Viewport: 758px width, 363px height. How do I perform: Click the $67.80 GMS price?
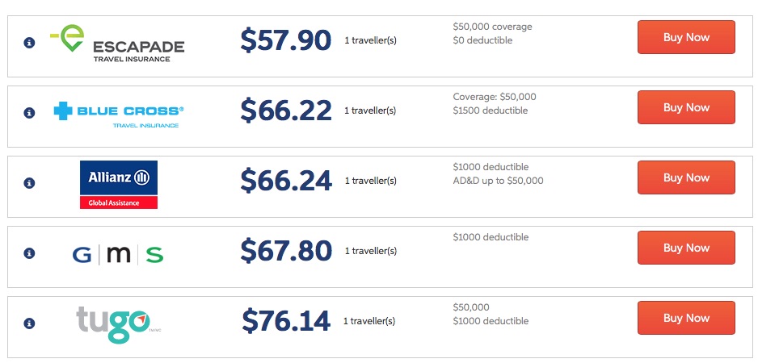pyautogui.click(x=286, y=251)
